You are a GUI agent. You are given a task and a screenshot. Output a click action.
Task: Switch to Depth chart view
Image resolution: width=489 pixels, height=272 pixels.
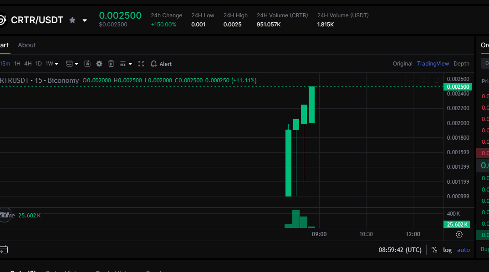pyautogui.click(x=461, y=64)
